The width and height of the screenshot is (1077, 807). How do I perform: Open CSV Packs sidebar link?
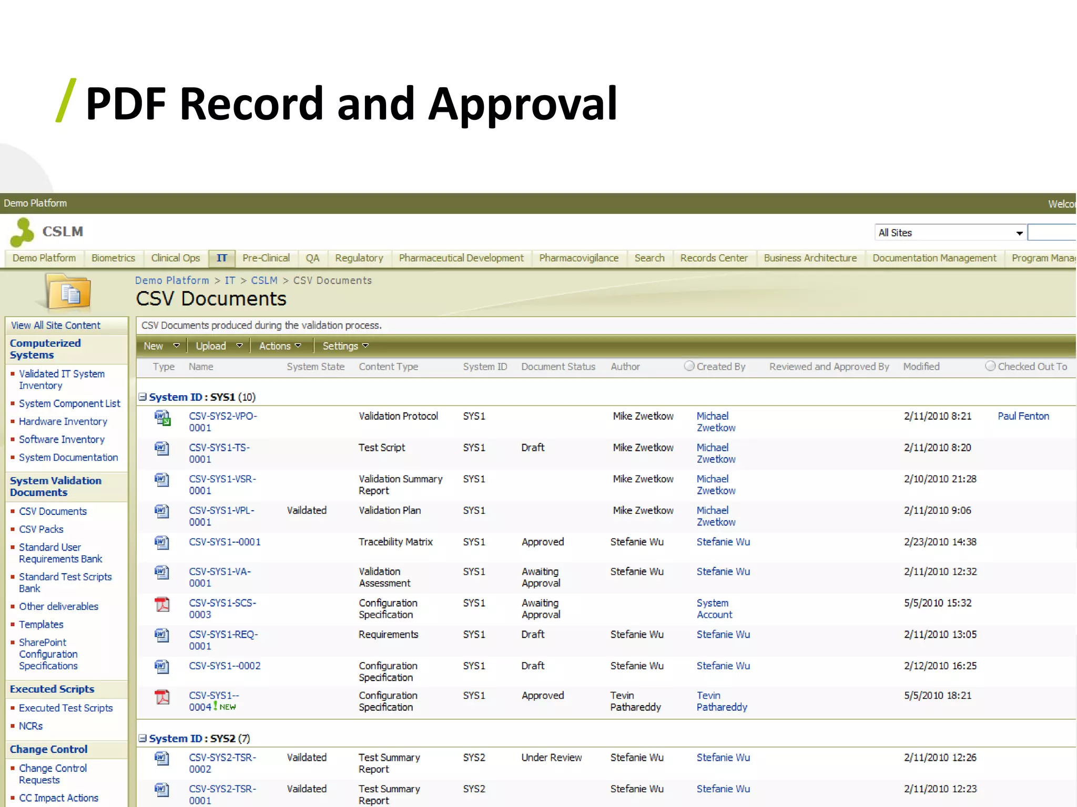[x=41, y=529]
